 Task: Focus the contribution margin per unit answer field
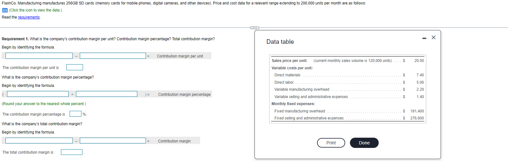75,67
